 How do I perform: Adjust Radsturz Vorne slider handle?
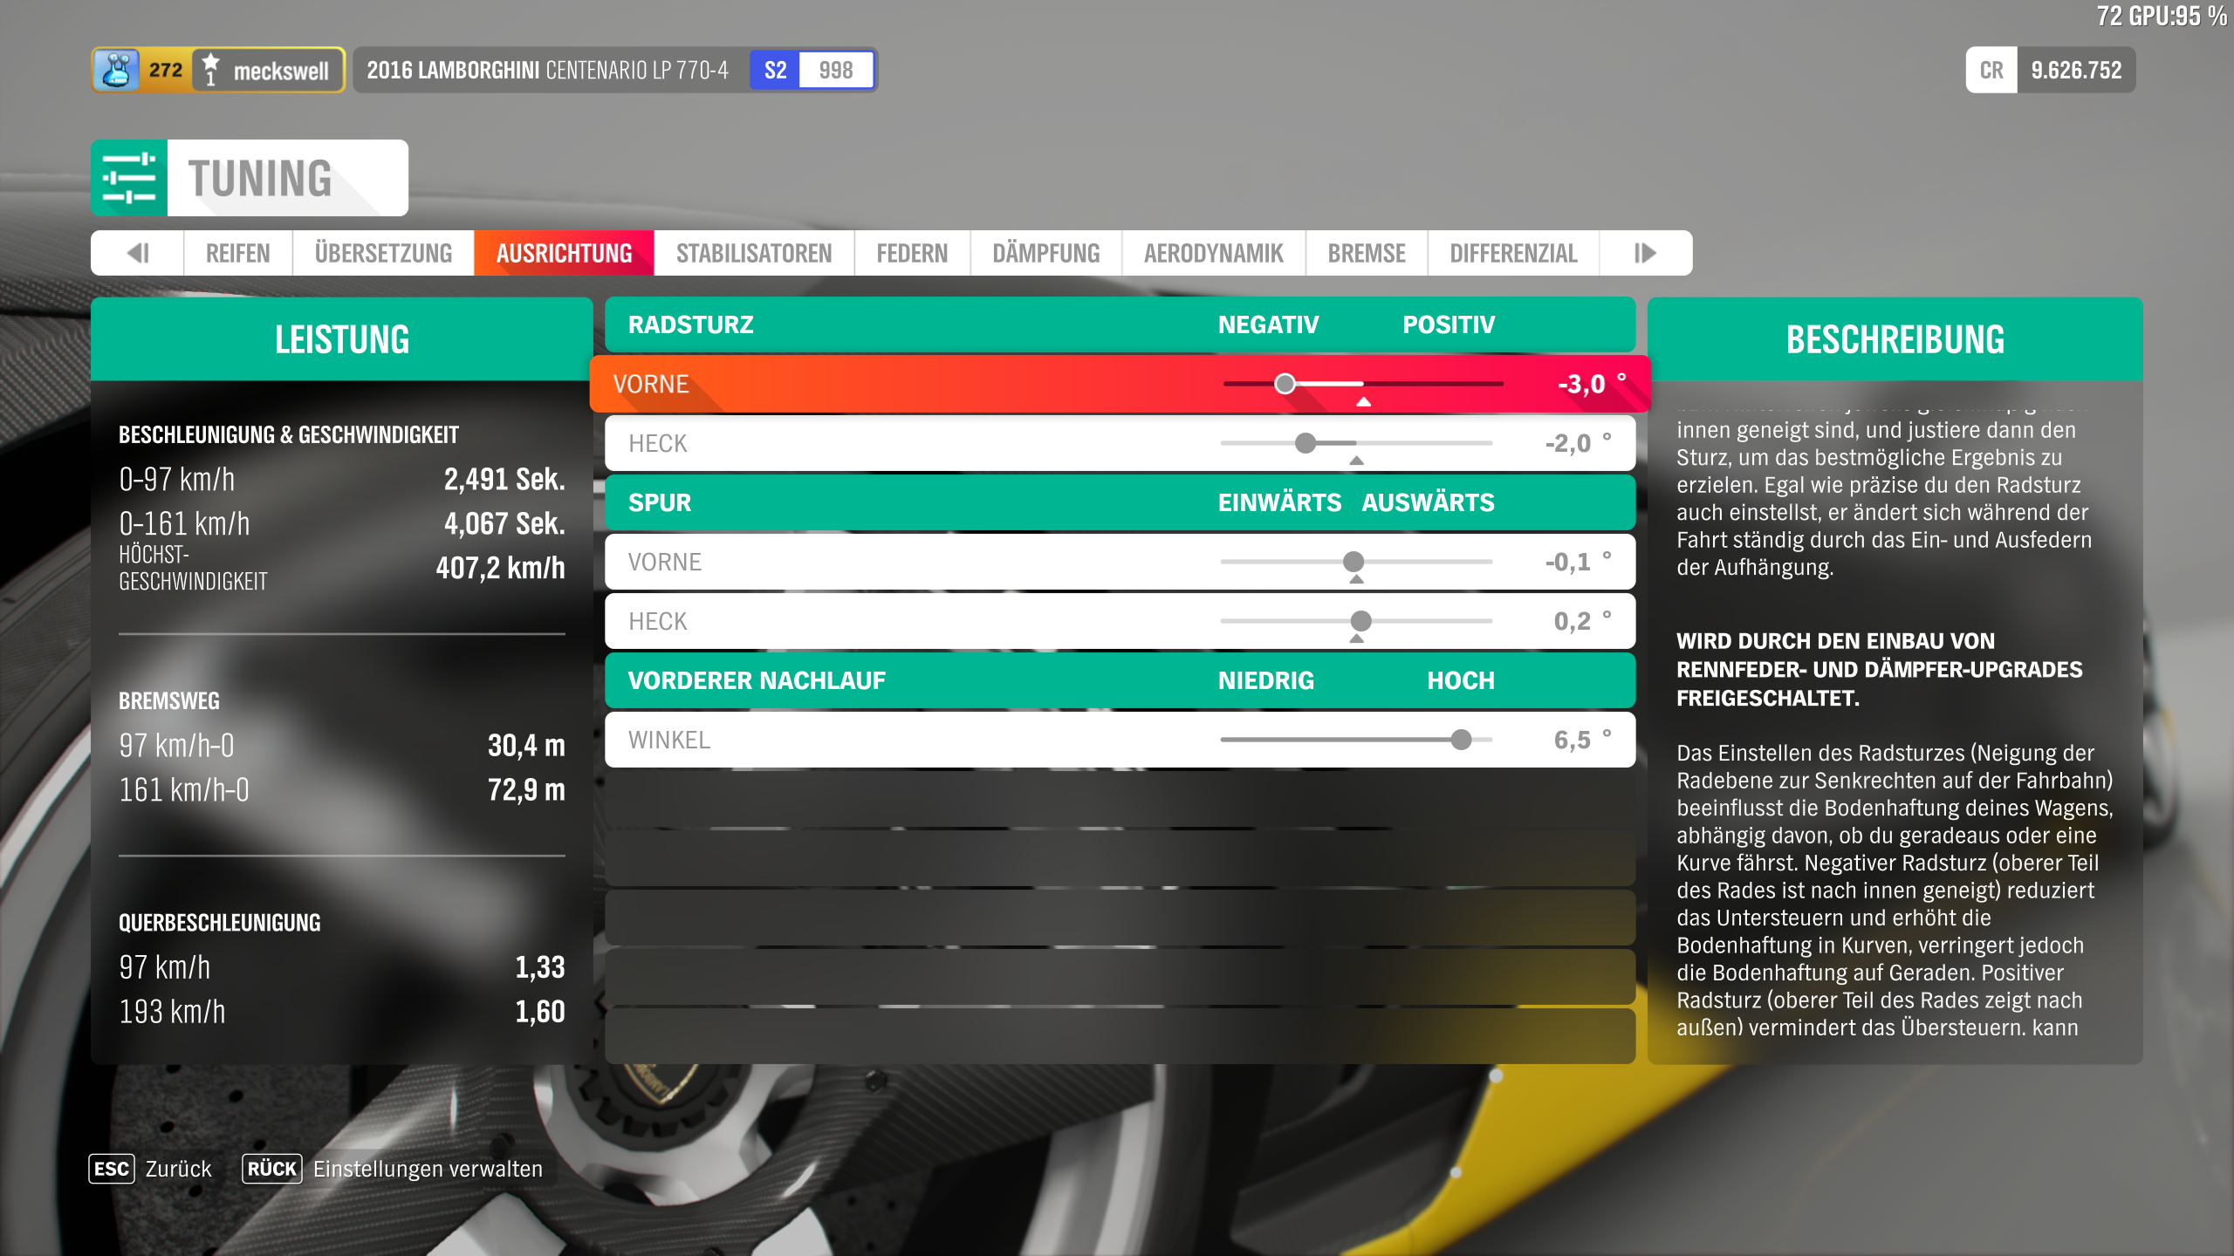tap(1285, 384)
